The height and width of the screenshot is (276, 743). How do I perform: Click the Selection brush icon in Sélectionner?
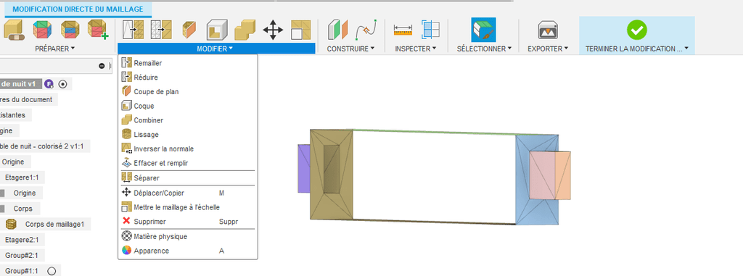tap(483, 30)
